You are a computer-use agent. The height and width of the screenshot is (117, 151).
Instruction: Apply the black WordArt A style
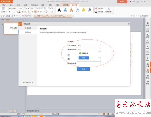click(x=59, y=10)
